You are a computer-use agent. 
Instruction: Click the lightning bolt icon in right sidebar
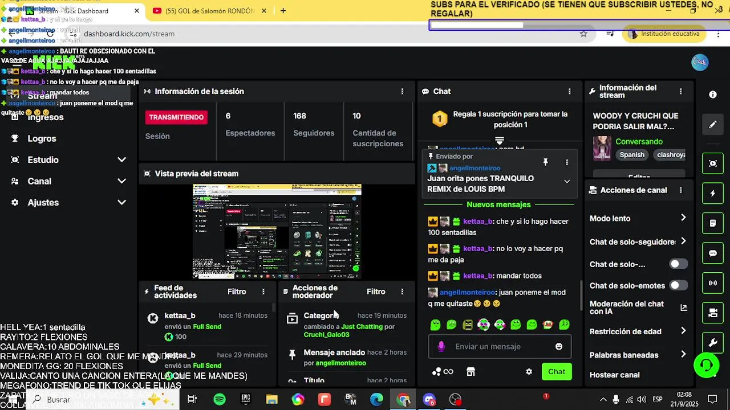[x=713, y=194]
